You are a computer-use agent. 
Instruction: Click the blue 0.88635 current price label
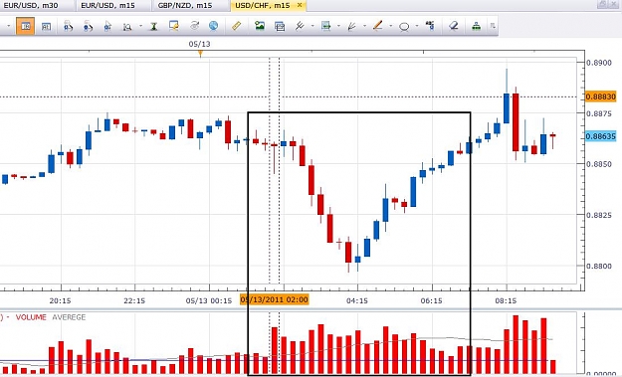[x=600, y=136]
